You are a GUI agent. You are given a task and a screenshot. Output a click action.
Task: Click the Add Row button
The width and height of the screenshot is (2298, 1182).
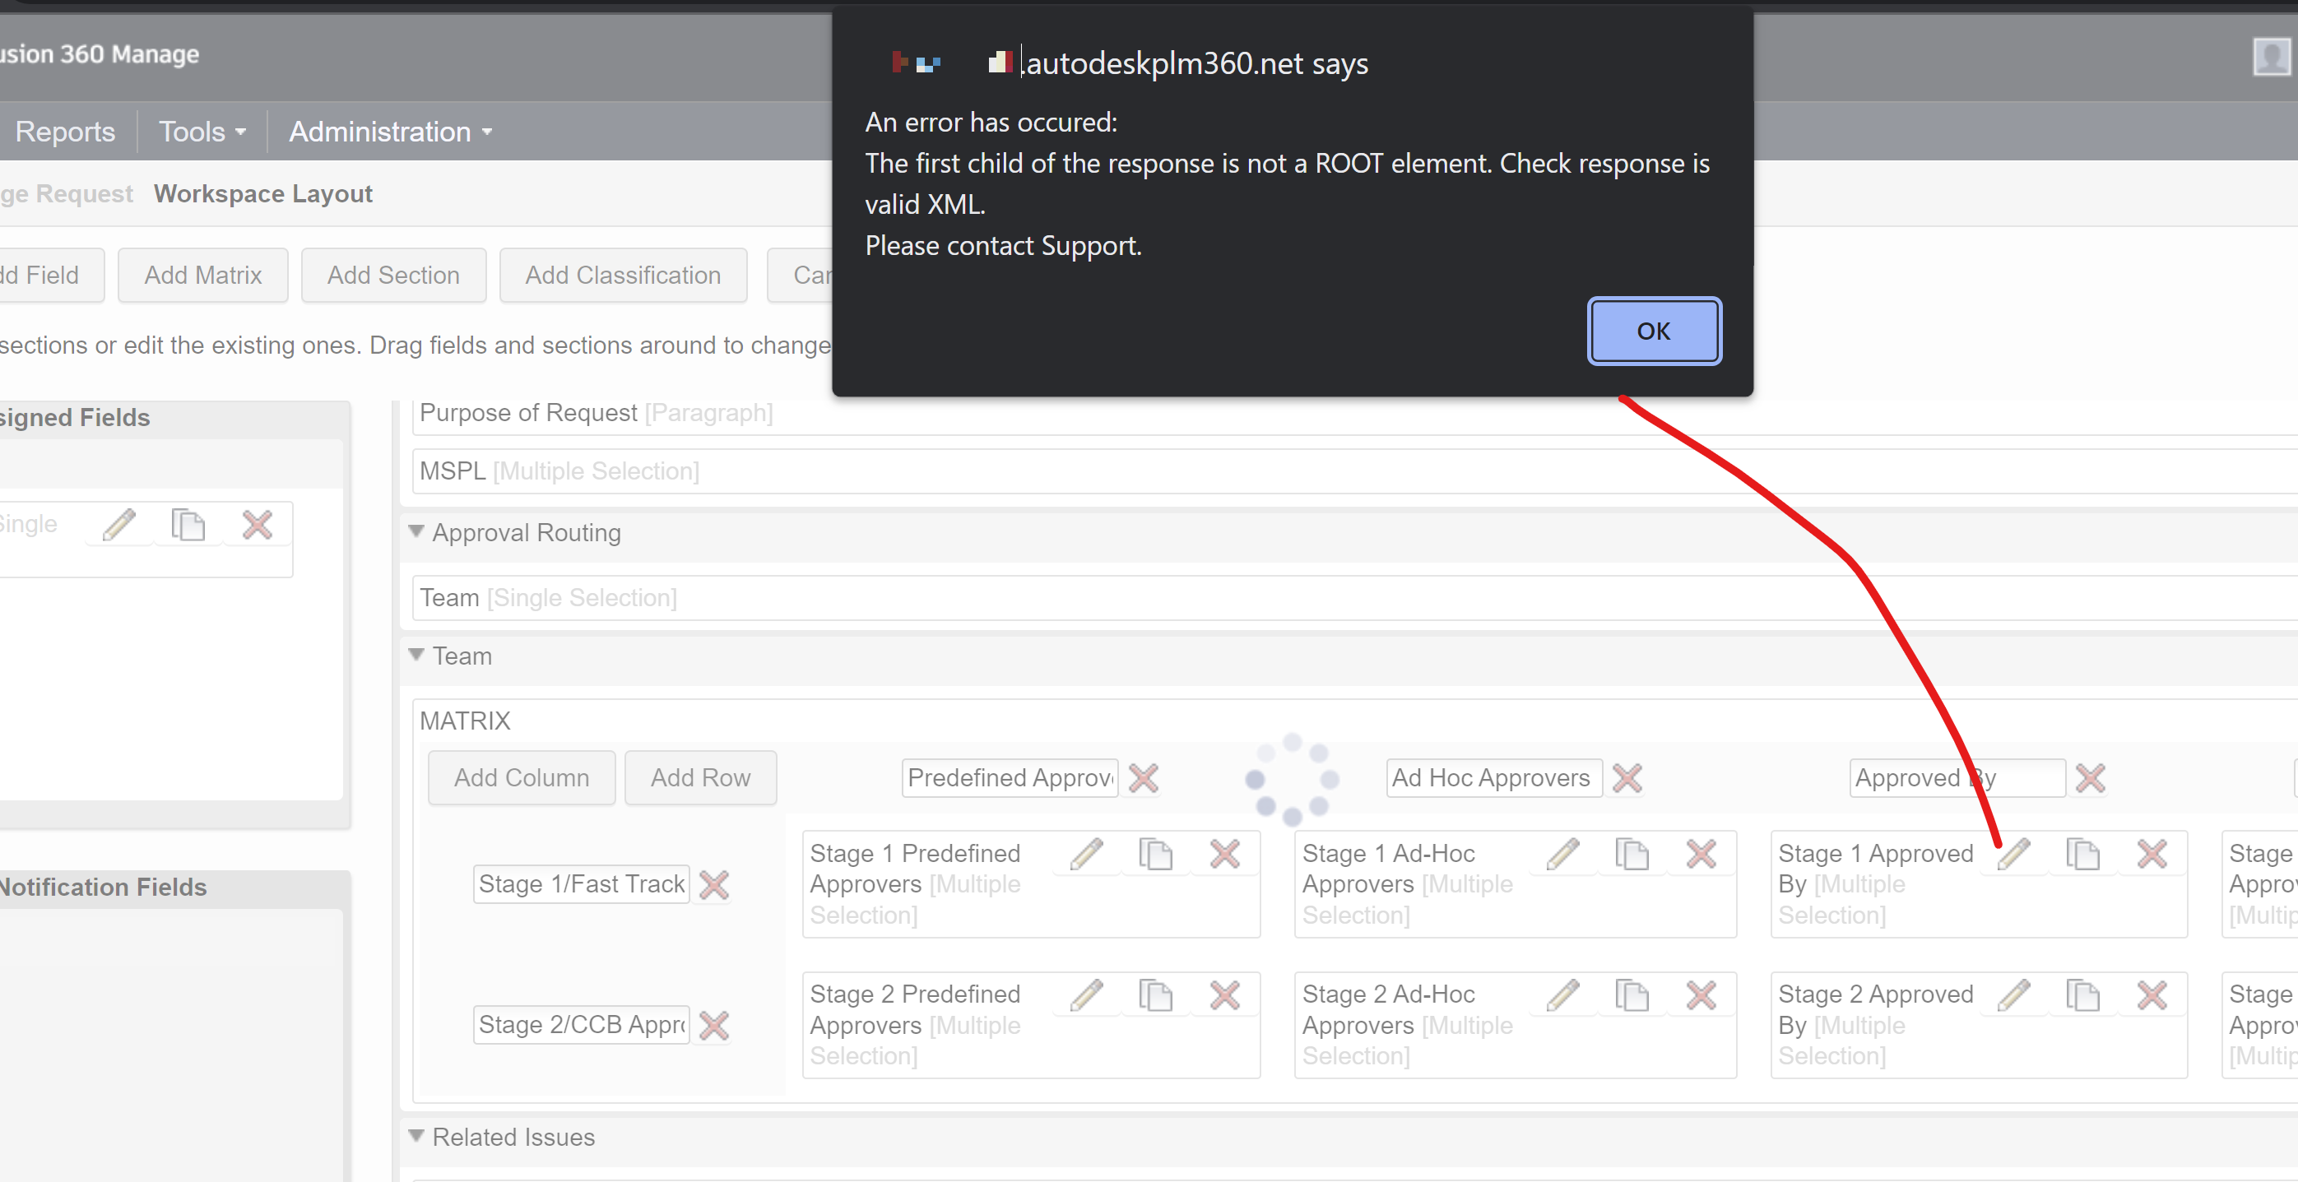click(x=700, y=778)
